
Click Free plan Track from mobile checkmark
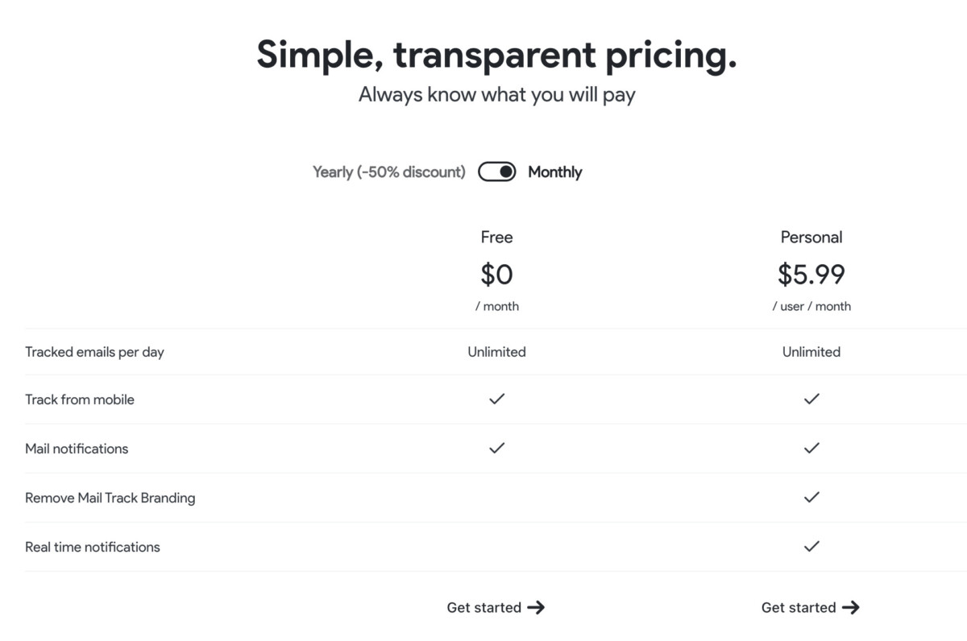[497, 399]
